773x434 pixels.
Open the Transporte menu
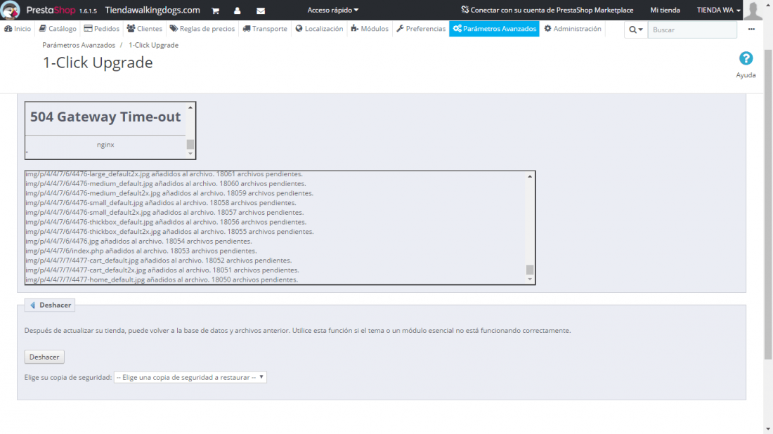(265, 29)
